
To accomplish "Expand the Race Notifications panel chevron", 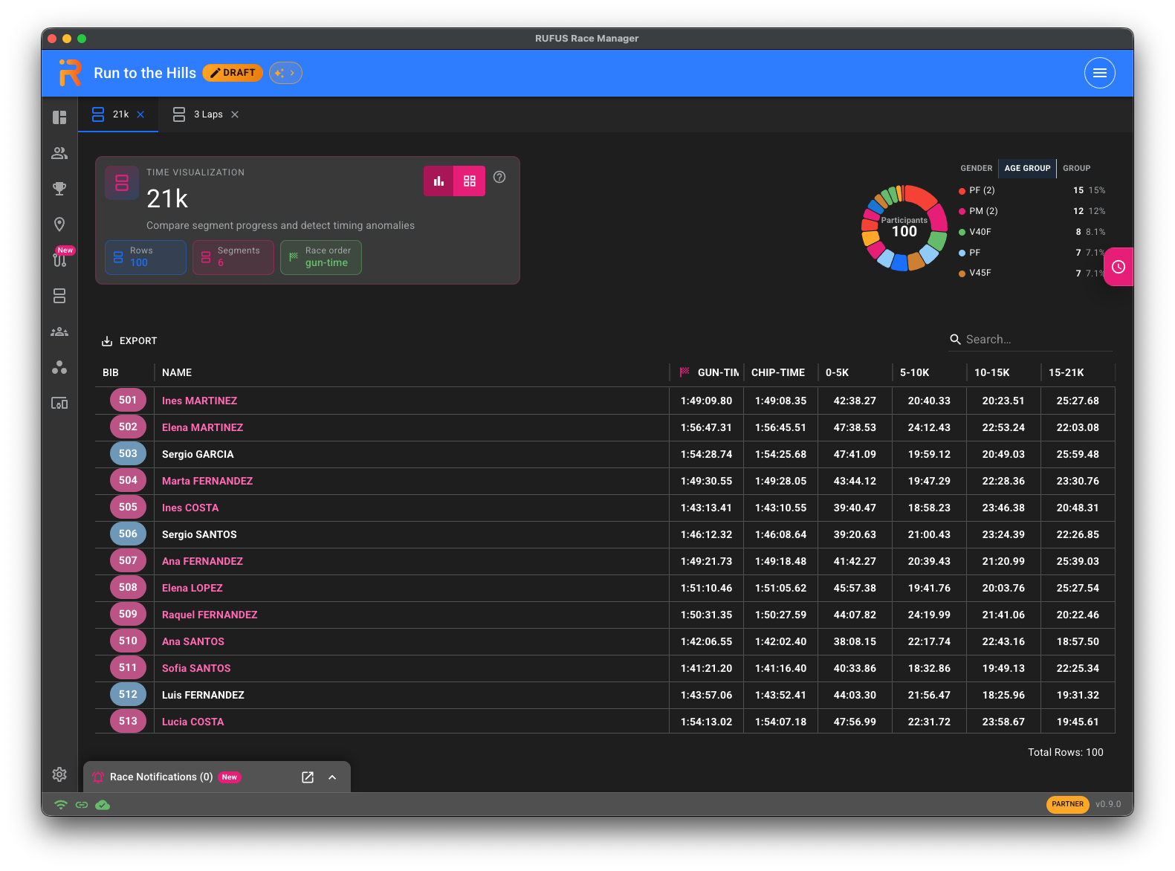I will (332, 777).
